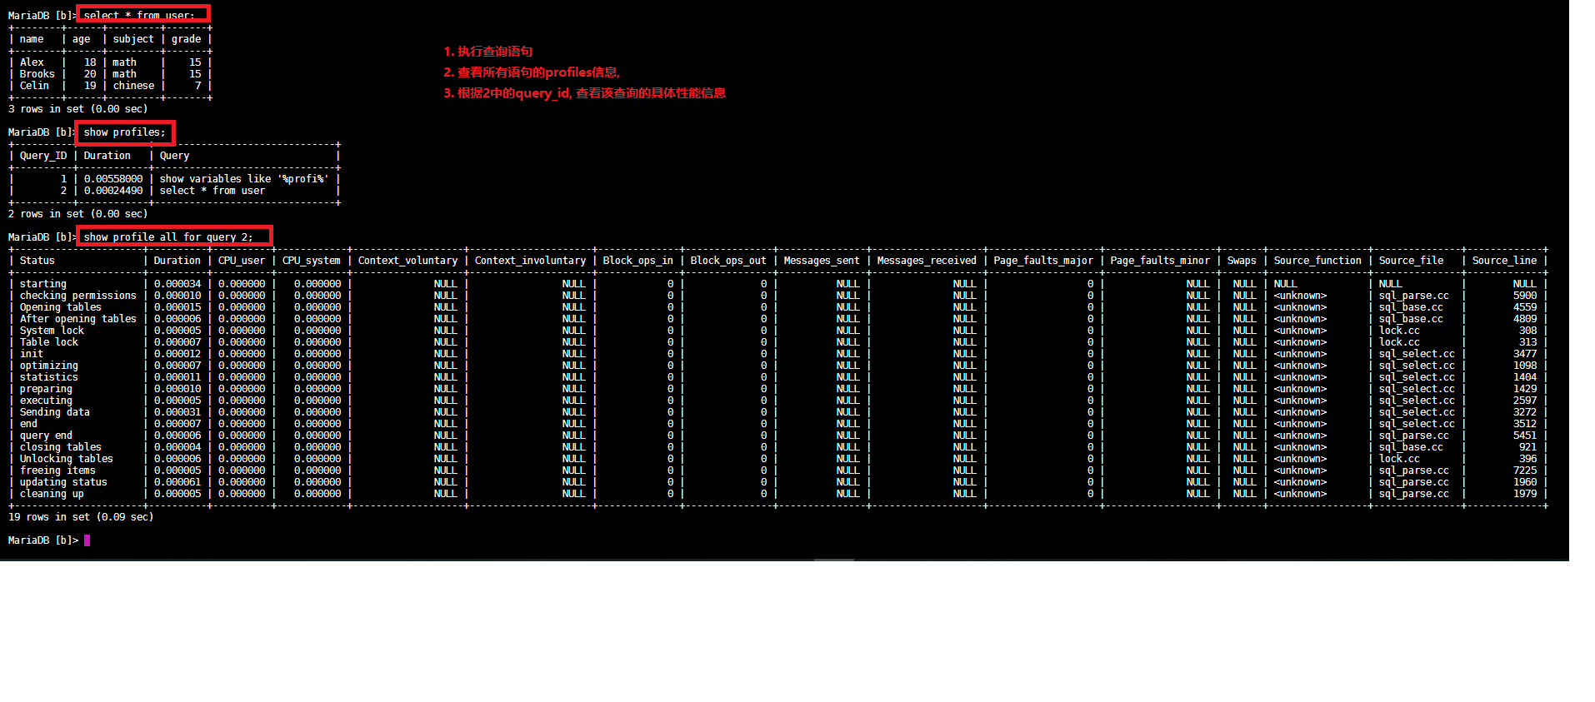Click the 'Context_involuntary' column header
1595x702 pixels.
tap(531, 261)
